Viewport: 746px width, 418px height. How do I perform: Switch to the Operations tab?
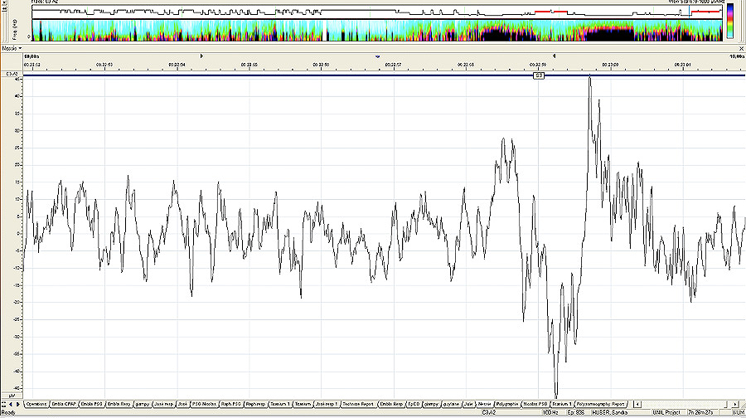point(36,404)
